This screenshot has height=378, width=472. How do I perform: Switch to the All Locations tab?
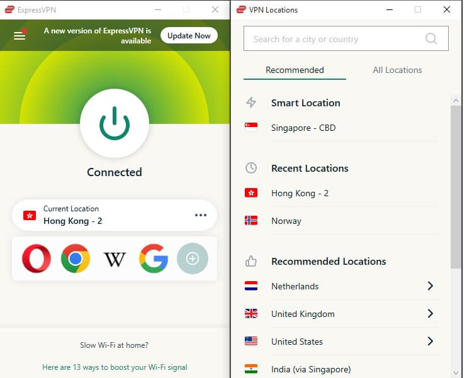click(x=397, y=70)
